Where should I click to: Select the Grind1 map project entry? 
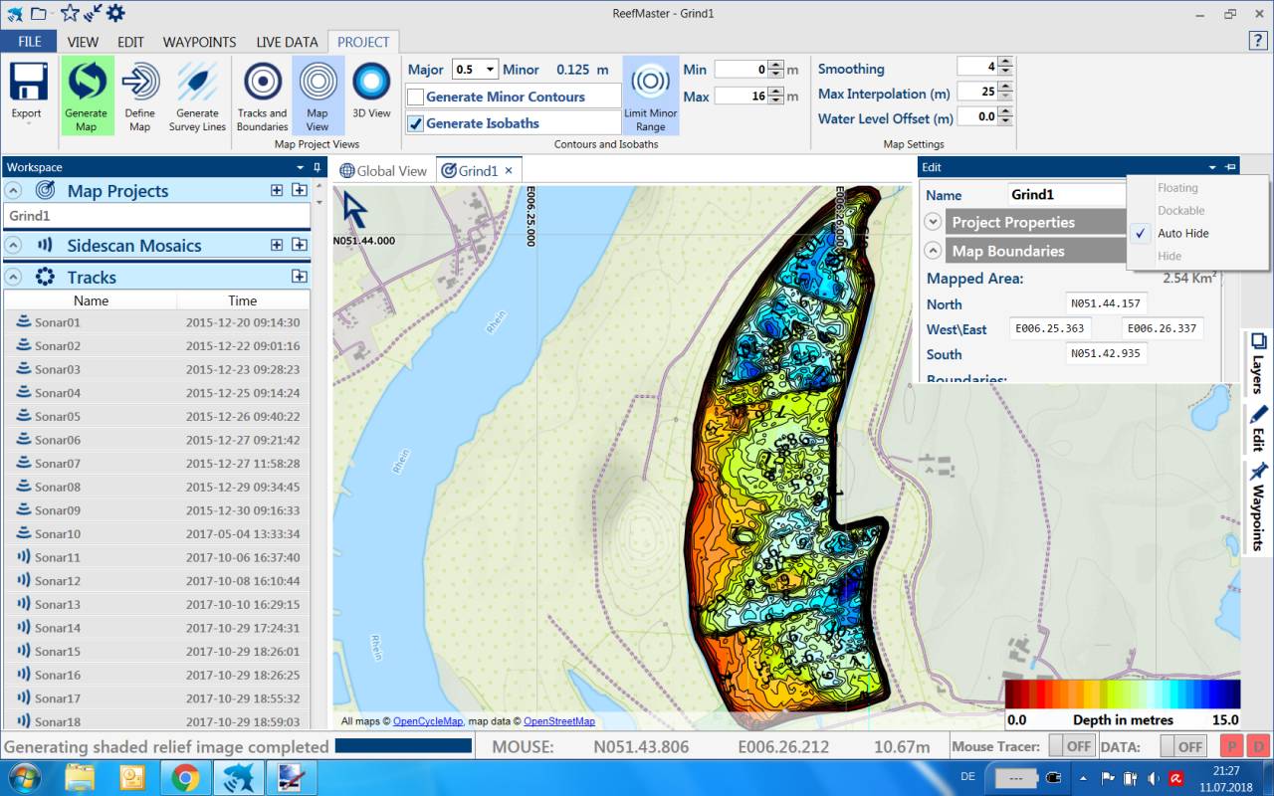click(157, 216)
